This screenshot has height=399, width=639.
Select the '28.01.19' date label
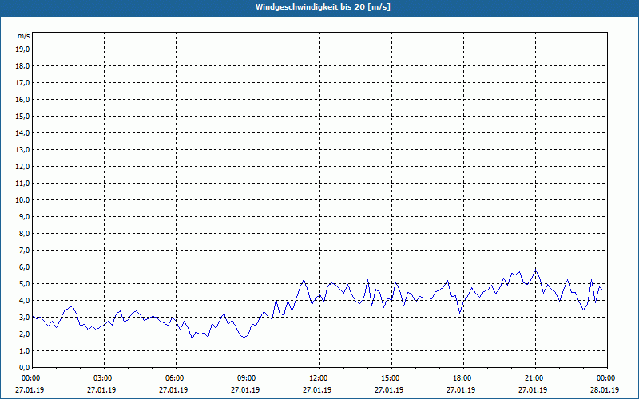[x=605, y=389]
